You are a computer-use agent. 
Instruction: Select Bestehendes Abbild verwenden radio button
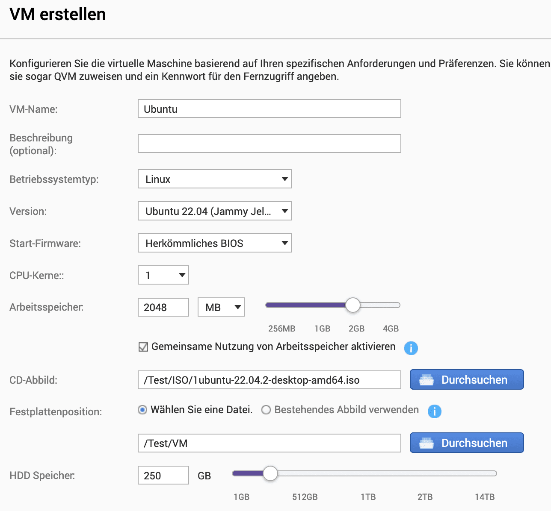(266, 410)
